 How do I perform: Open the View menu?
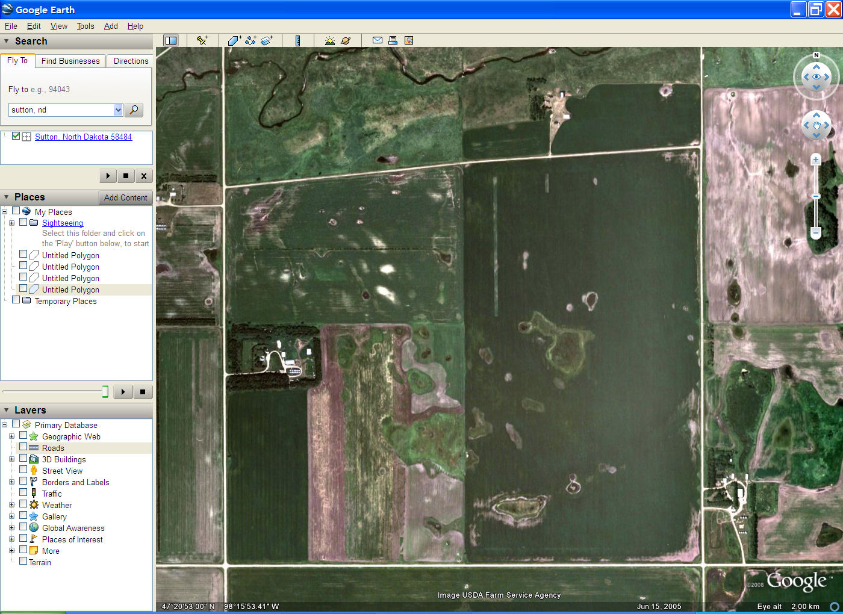coord(59,26)
